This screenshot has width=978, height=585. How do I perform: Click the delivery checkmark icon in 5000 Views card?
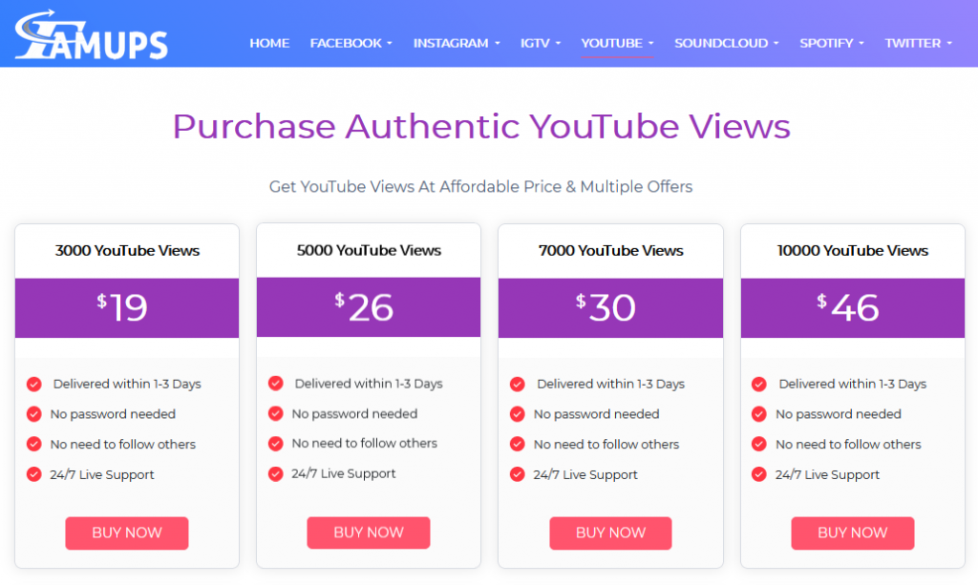[276, 383]
